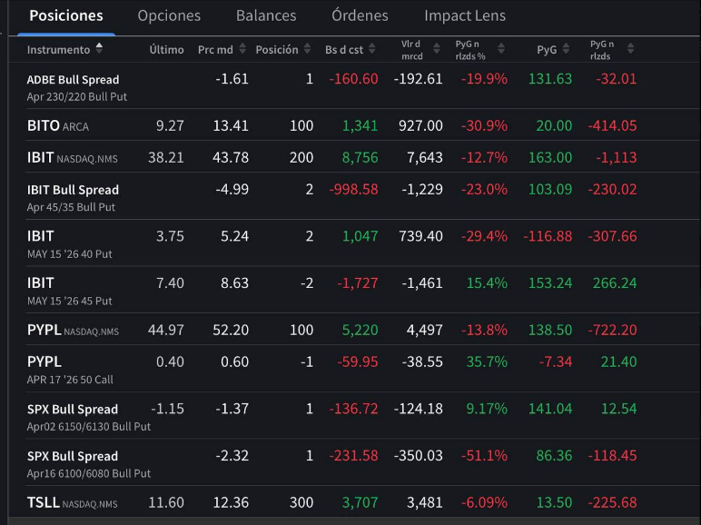Viewport: 701px width, 525px height.
Task: Click the Instrumento column header label
Action: [x=58, y=50]
